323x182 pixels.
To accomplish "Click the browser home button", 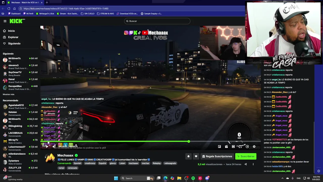I will coord(14,9).
